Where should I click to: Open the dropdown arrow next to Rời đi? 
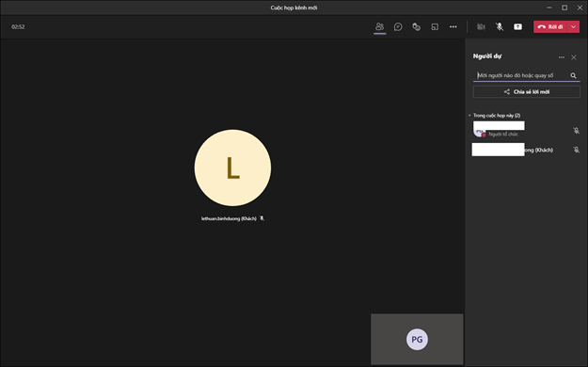point(573,26)
